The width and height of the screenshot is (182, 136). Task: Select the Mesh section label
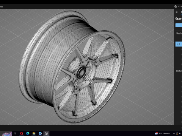tap(179, 33)
